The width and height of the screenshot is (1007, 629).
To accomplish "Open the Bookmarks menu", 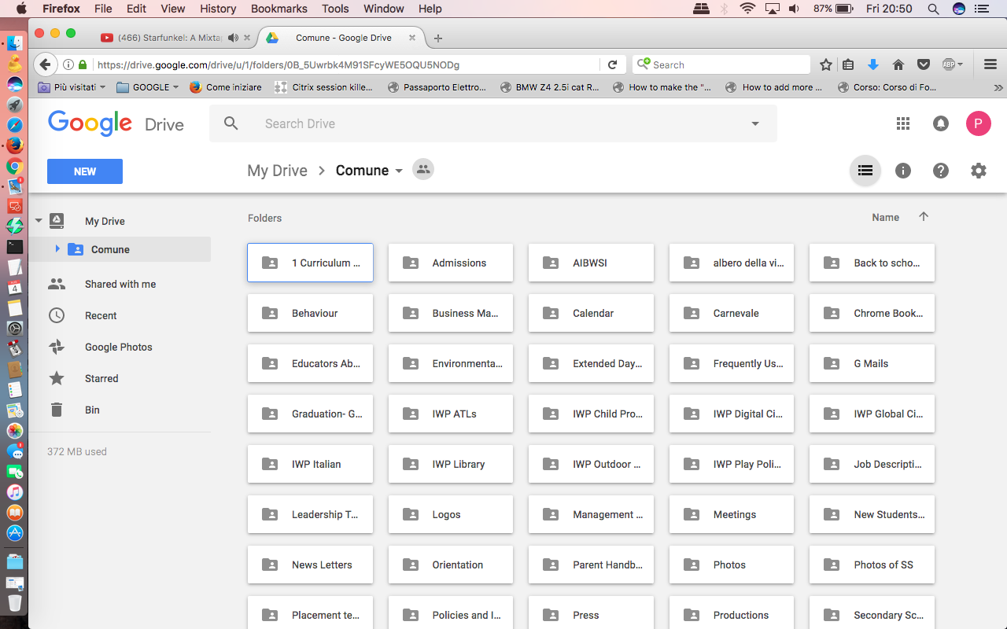I will pyautogui.click(x=281, y=9).
